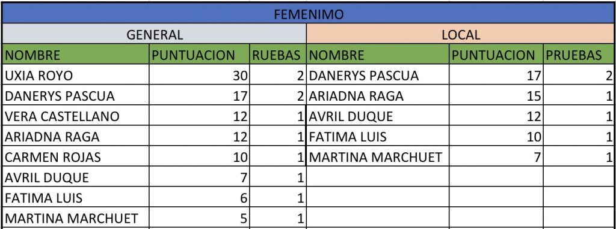Click the LOCAL section header cell

pos(460,34)
